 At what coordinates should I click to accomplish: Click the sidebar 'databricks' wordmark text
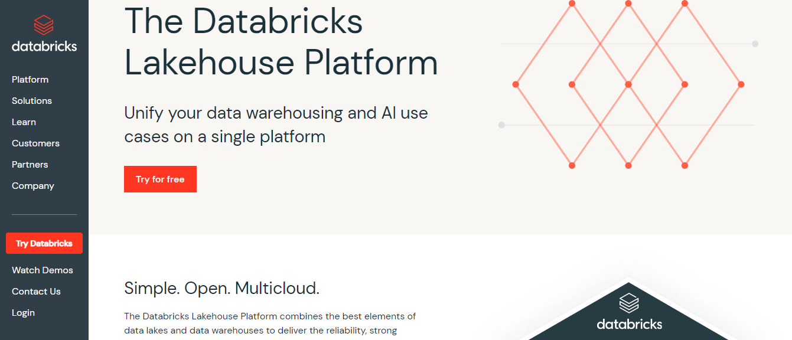pyautogui.click(x=44, y=46)
